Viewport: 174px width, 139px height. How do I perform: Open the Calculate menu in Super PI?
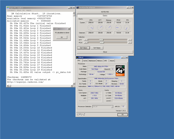pyautogui.click(x=11, y=10)
